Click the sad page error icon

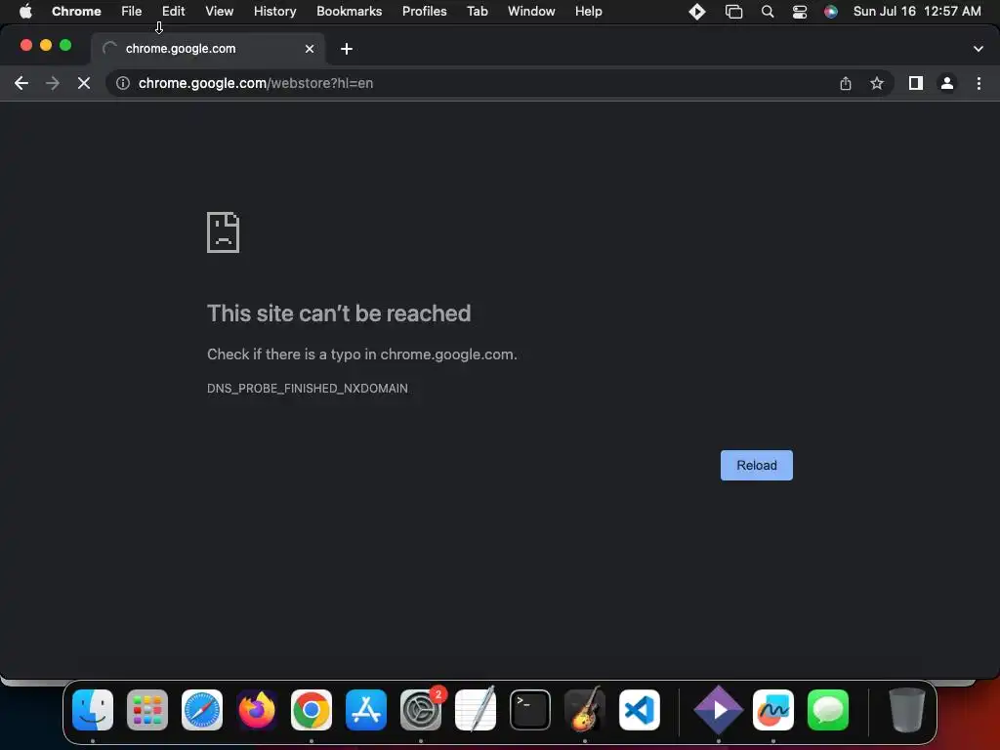pyautogui.click(x=224, y=232)
